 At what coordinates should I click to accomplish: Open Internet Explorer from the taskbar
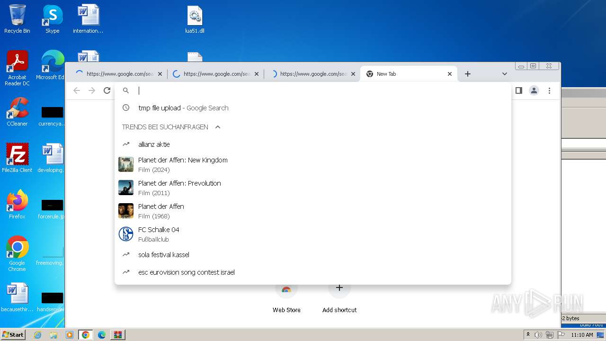click(x=37, y=335)
